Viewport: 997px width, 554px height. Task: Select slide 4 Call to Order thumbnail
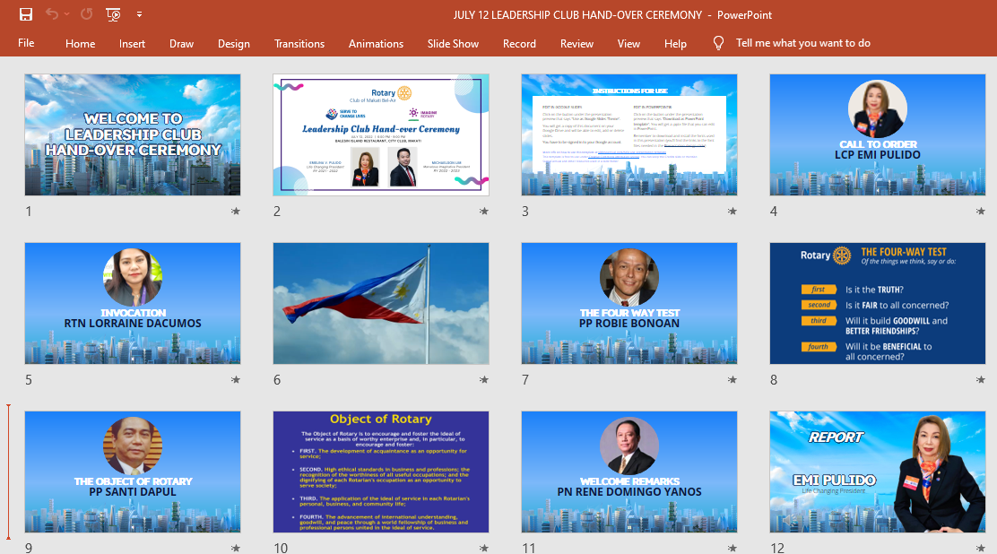(878, 134)
